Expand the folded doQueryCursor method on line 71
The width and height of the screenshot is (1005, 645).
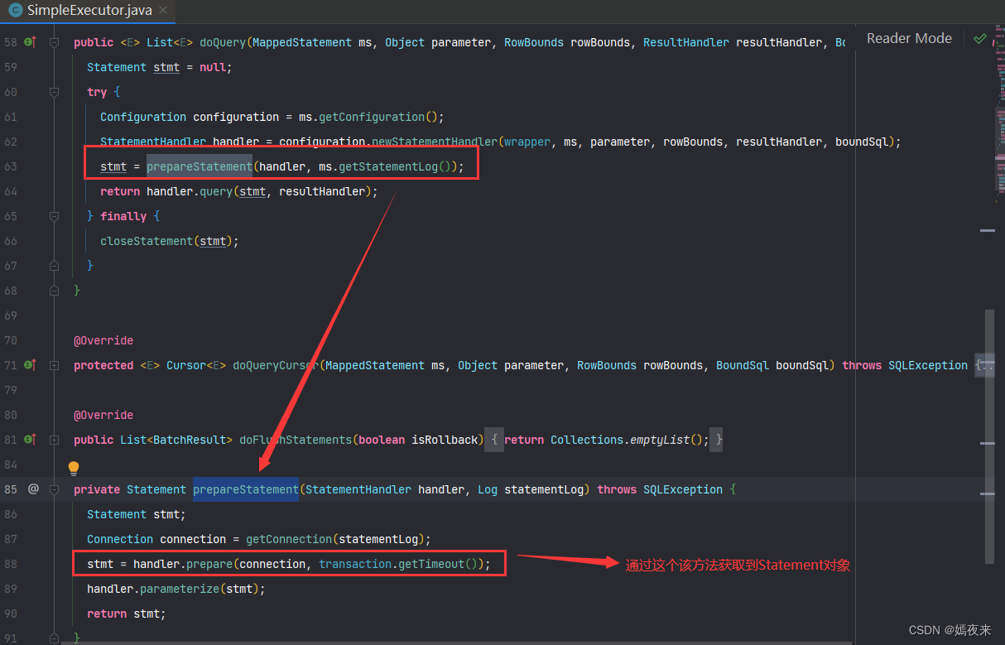click(54, 365)
